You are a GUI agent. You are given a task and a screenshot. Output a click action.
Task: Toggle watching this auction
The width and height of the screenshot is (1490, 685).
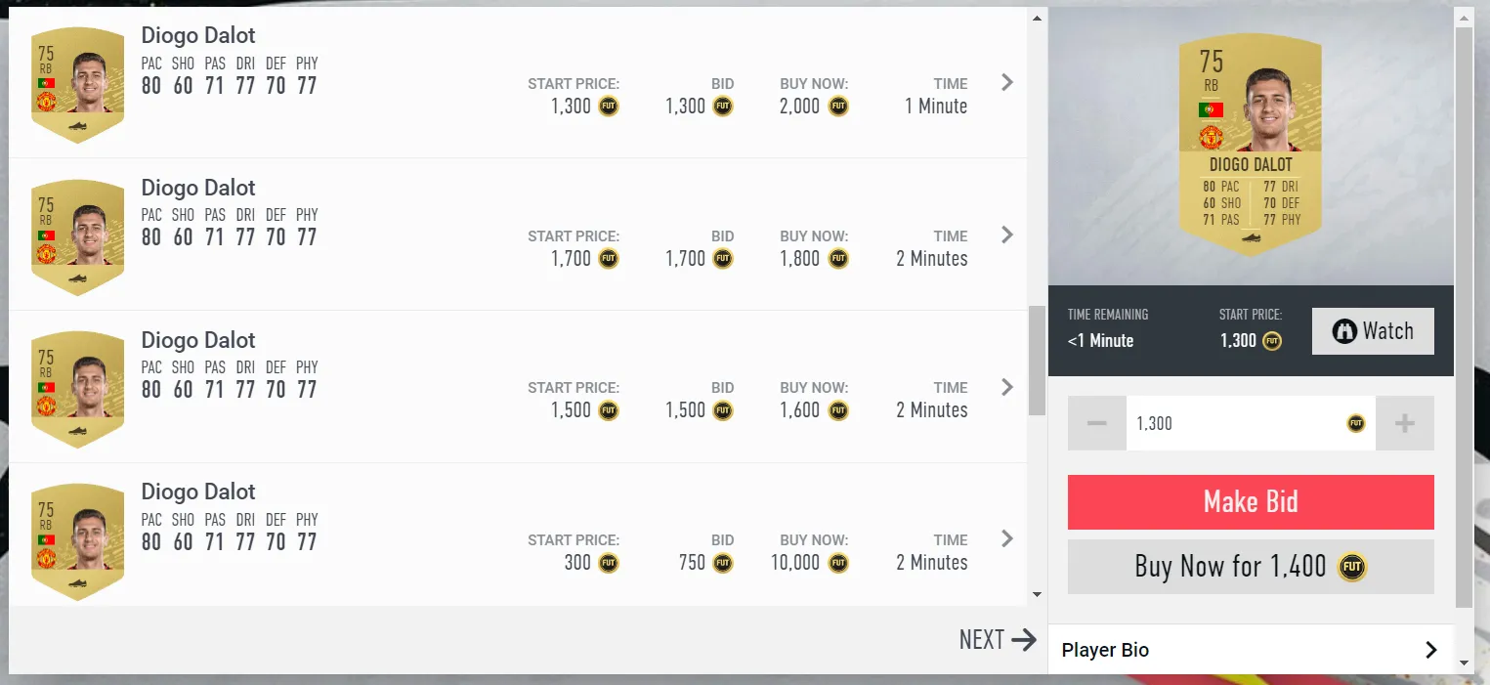click(1372, 331)
